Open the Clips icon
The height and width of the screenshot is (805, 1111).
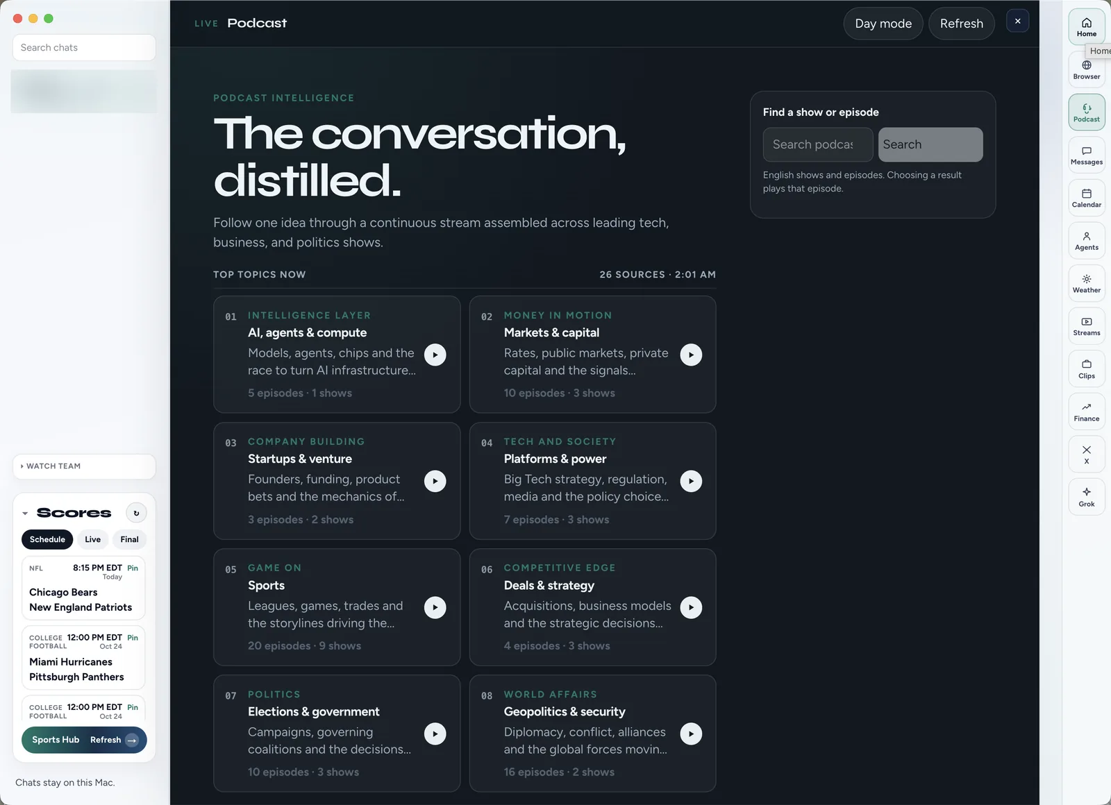click(1087, 369)
